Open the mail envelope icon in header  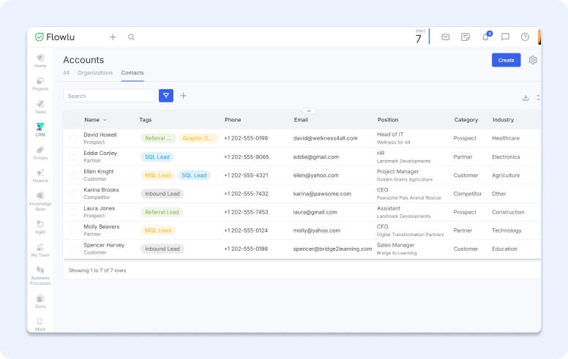pyautogui.click(x=445, y=37)
